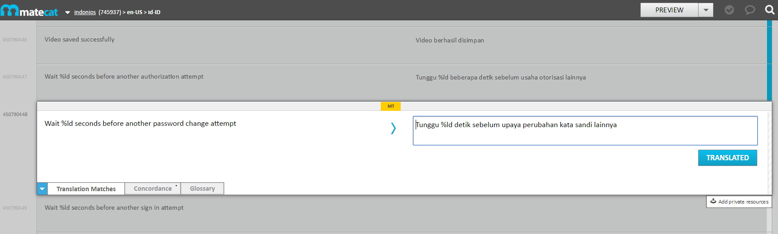778x234 pixels.
Task: Select segment 'Video saved successfully'
Action: [79, 39]
